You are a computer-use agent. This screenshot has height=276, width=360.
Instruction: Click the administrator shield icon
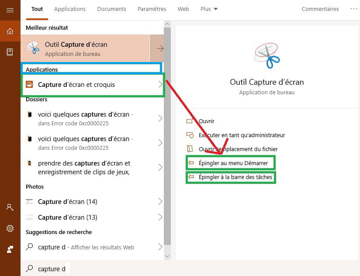(x=190, y=135)
